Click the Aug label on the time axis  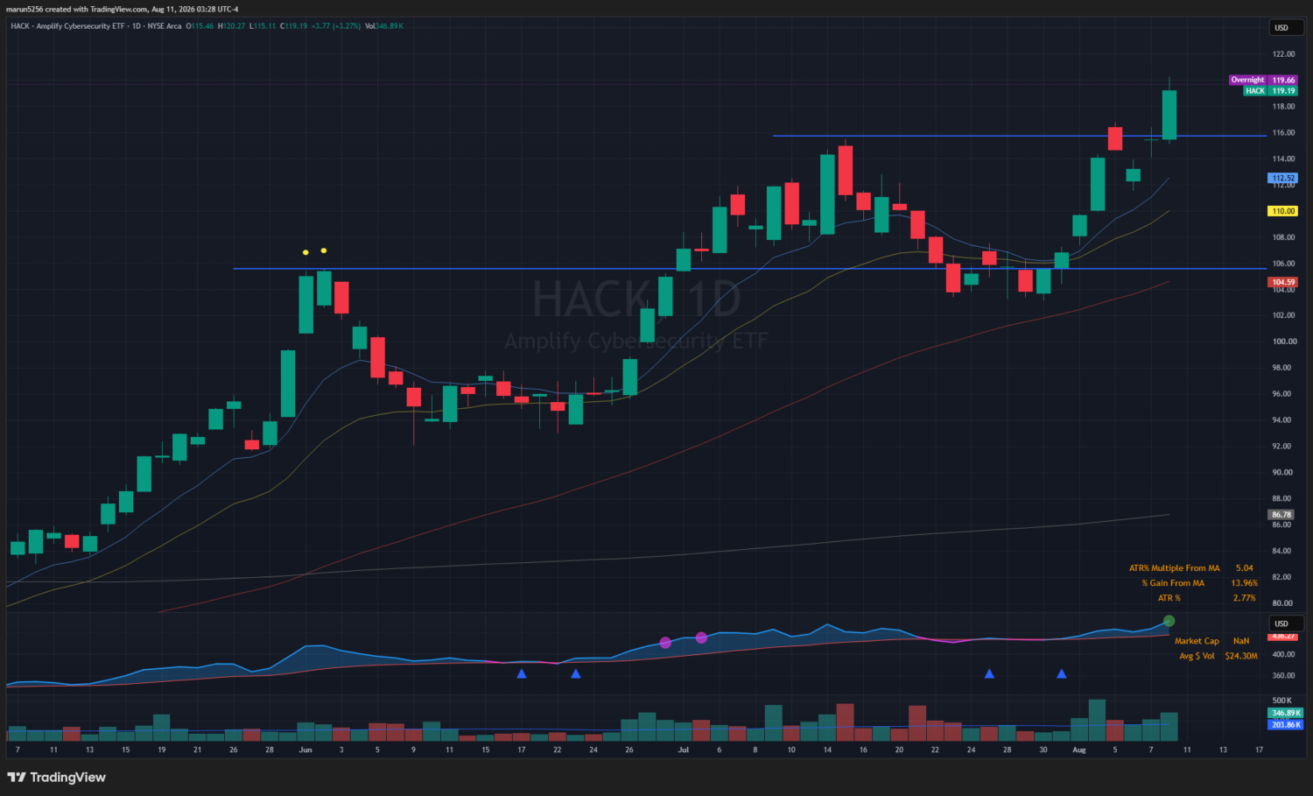pos(1079,750)
